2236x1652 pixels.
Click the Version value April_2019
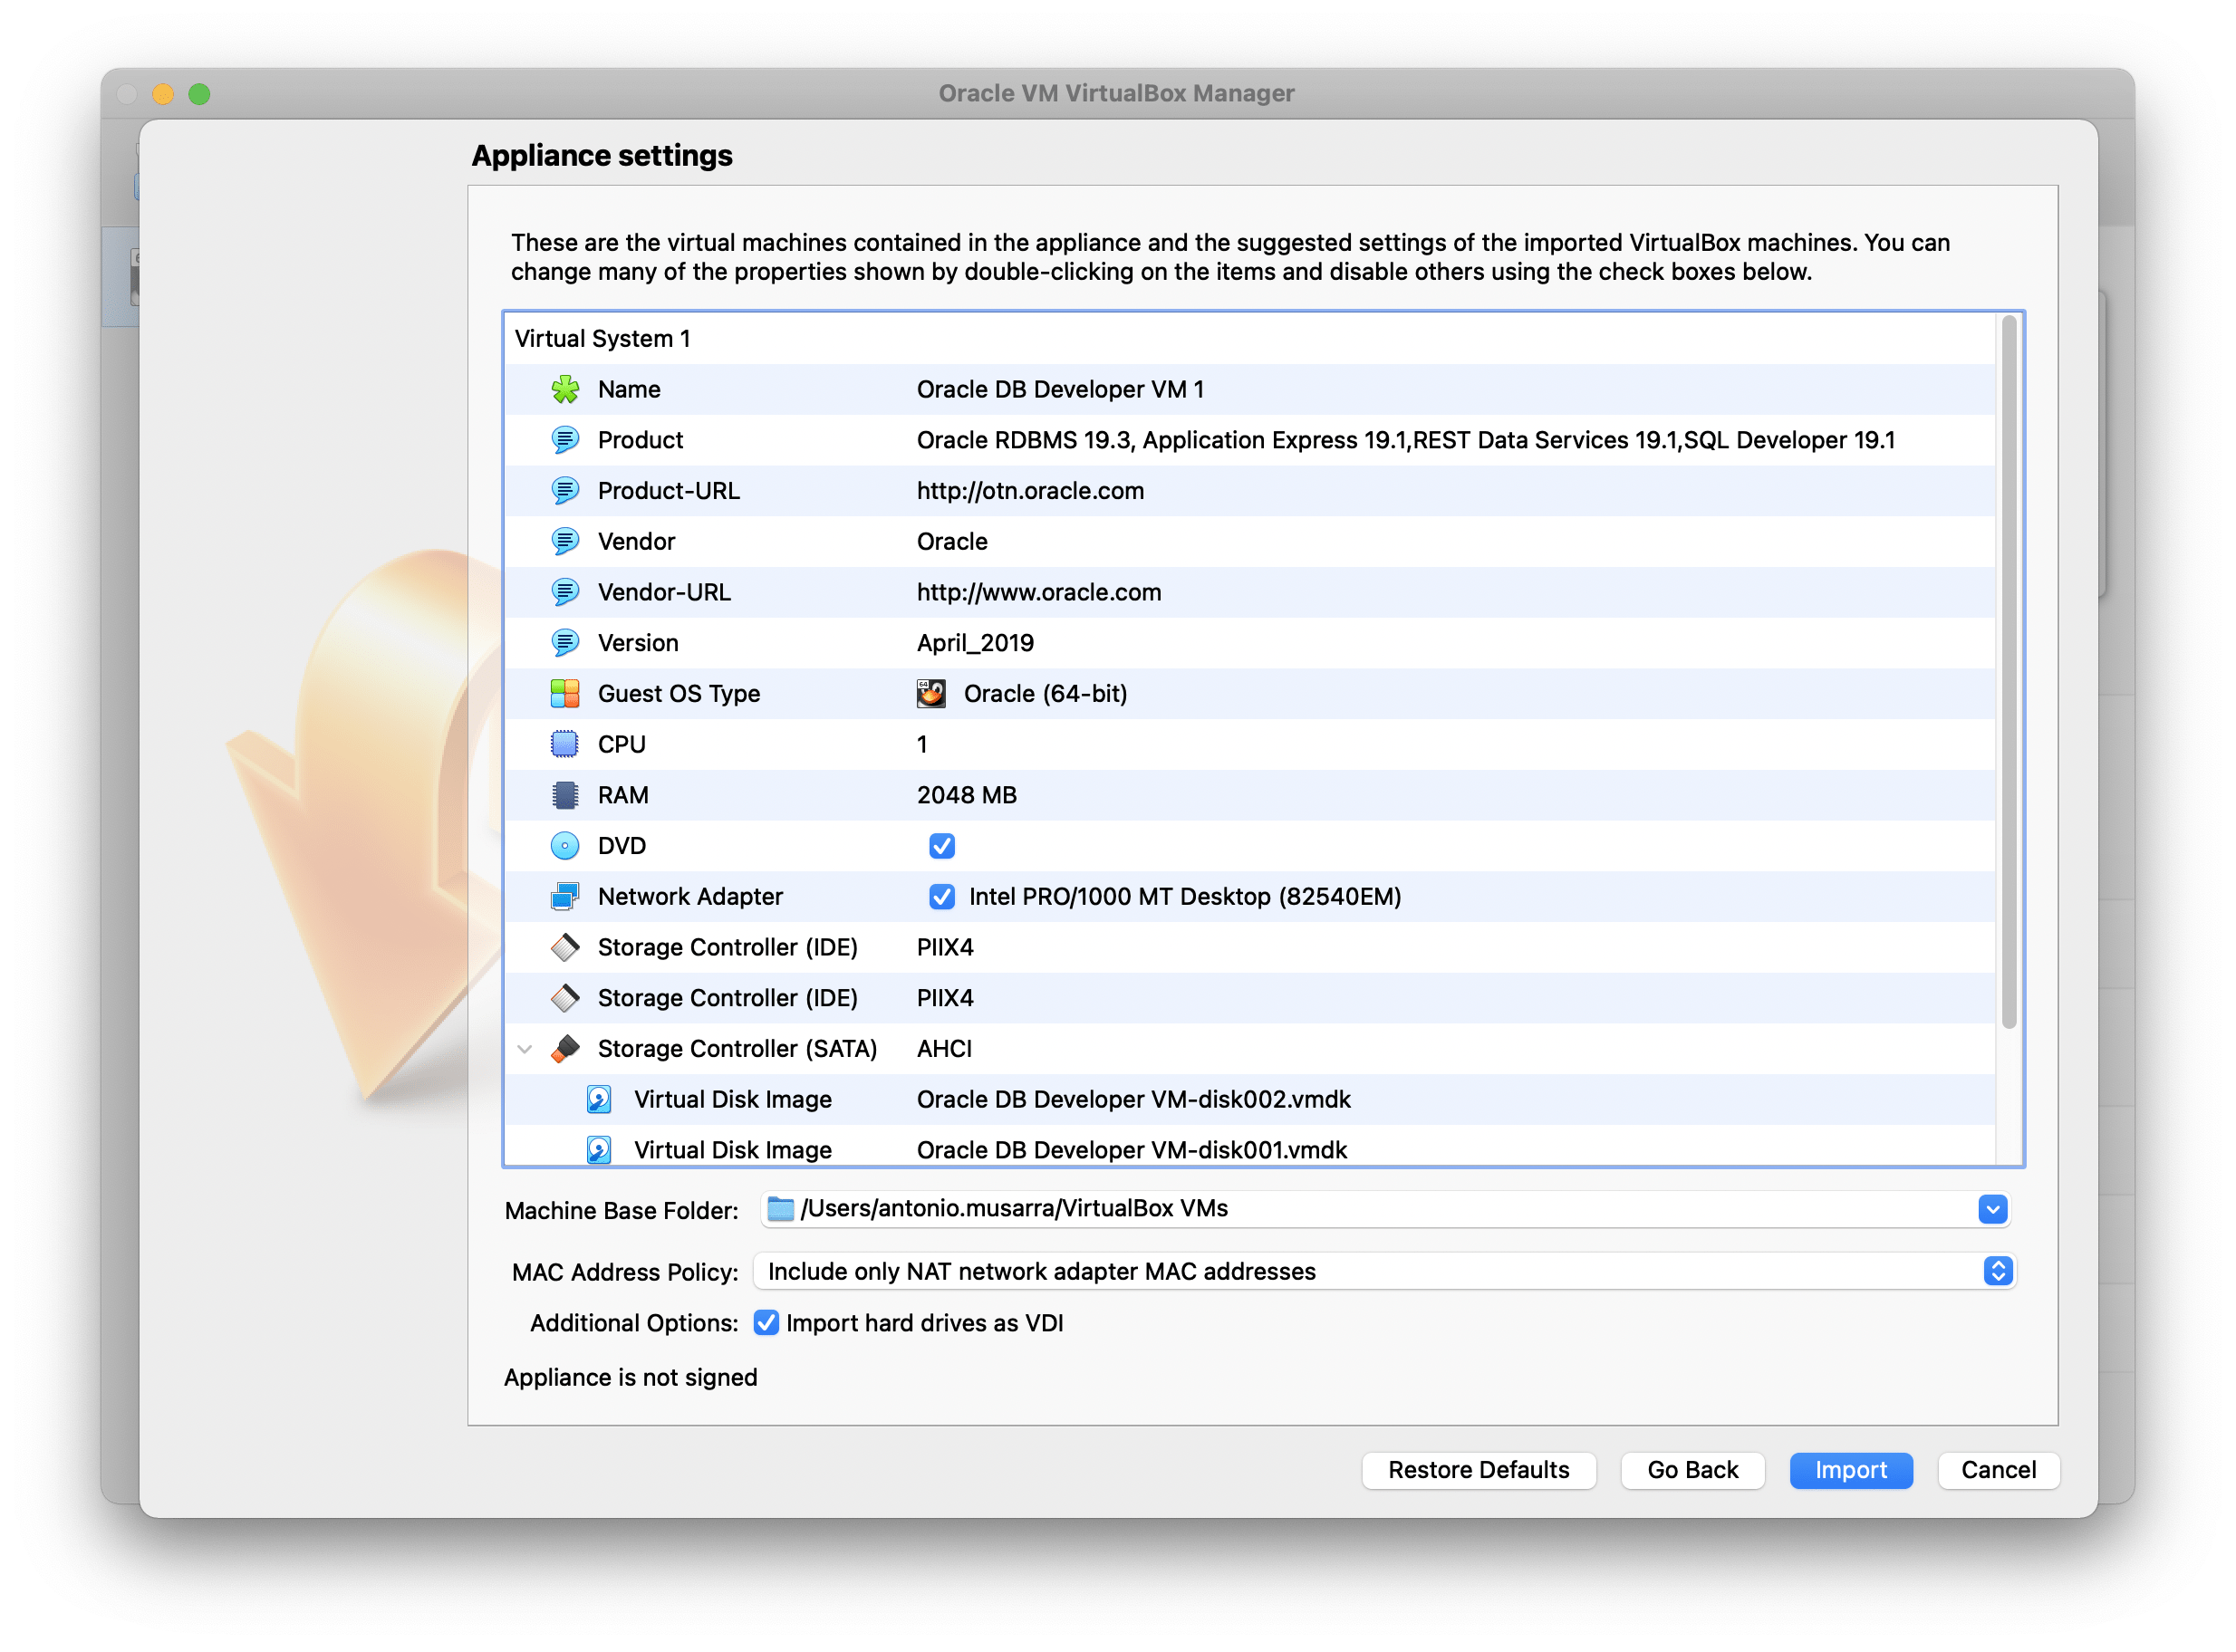pos(976,643)
